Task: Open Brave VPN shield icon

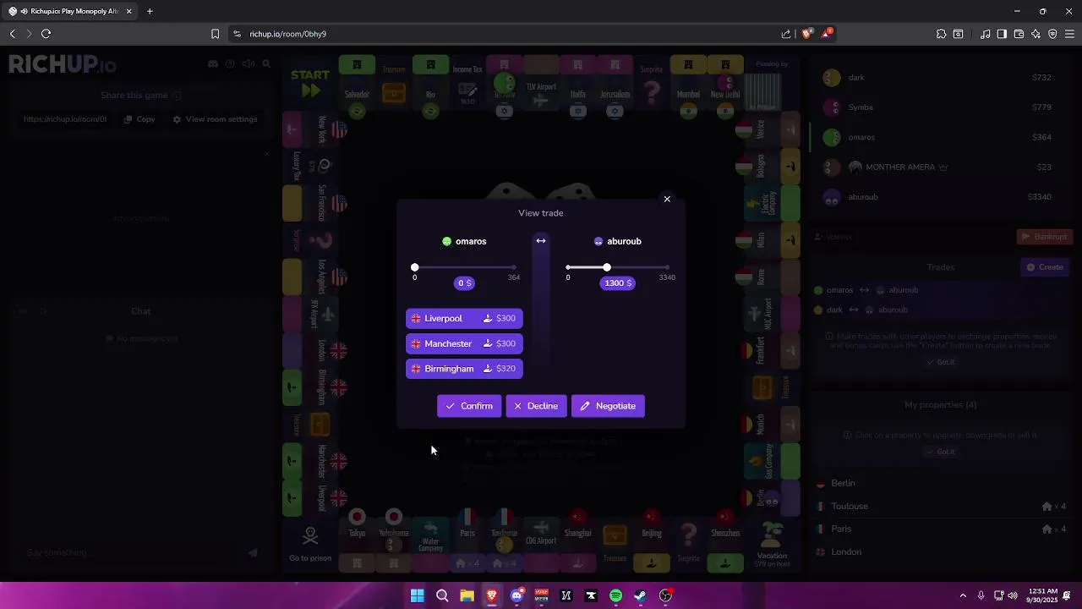Action: 1052,34
